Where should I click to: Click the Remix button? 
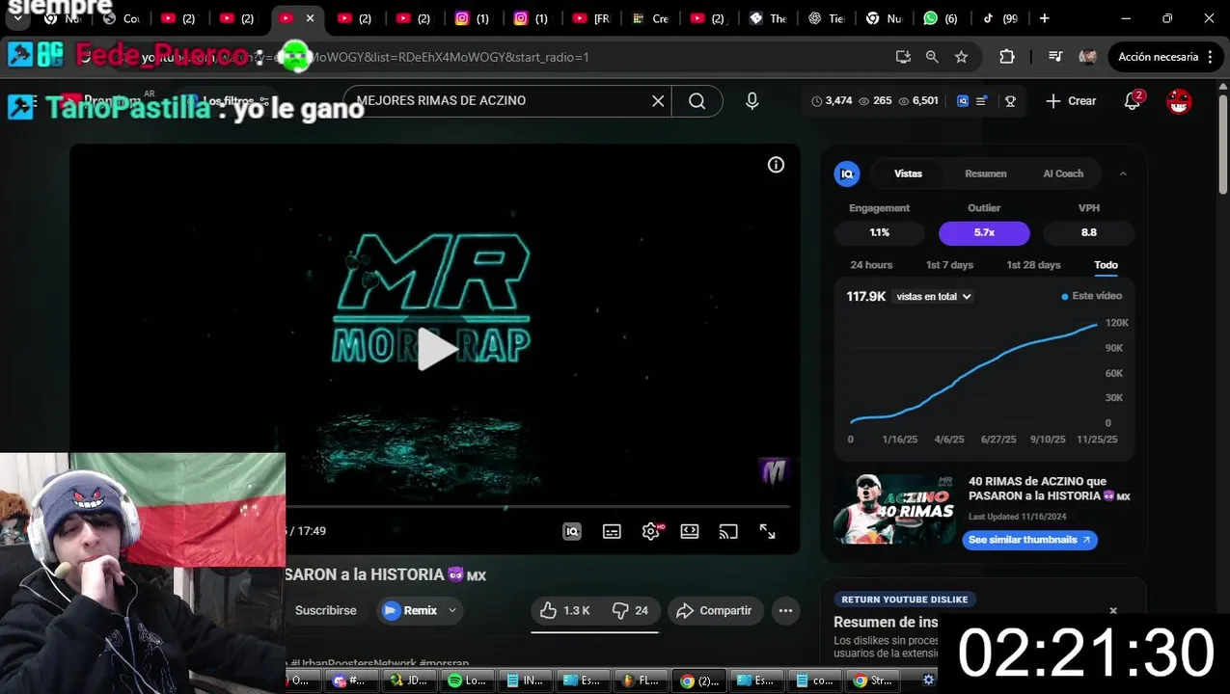411,610
